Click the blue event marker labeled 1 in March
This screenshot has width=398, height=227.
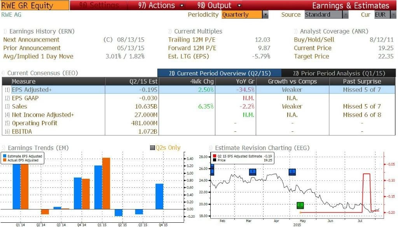click(x=253, y=172)
